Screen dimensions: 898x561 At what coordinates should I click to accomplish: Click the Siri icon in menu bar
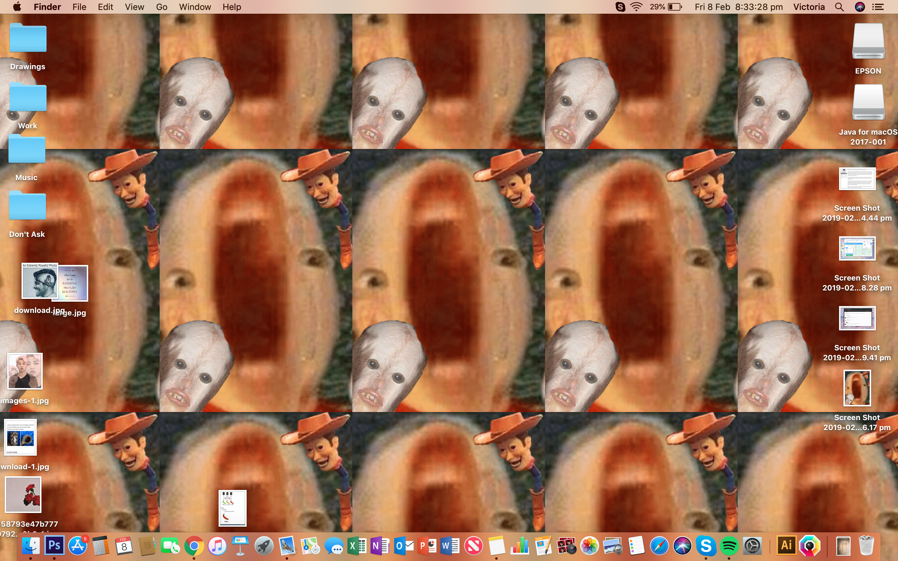pyautogui.click(x=860, y=7)
